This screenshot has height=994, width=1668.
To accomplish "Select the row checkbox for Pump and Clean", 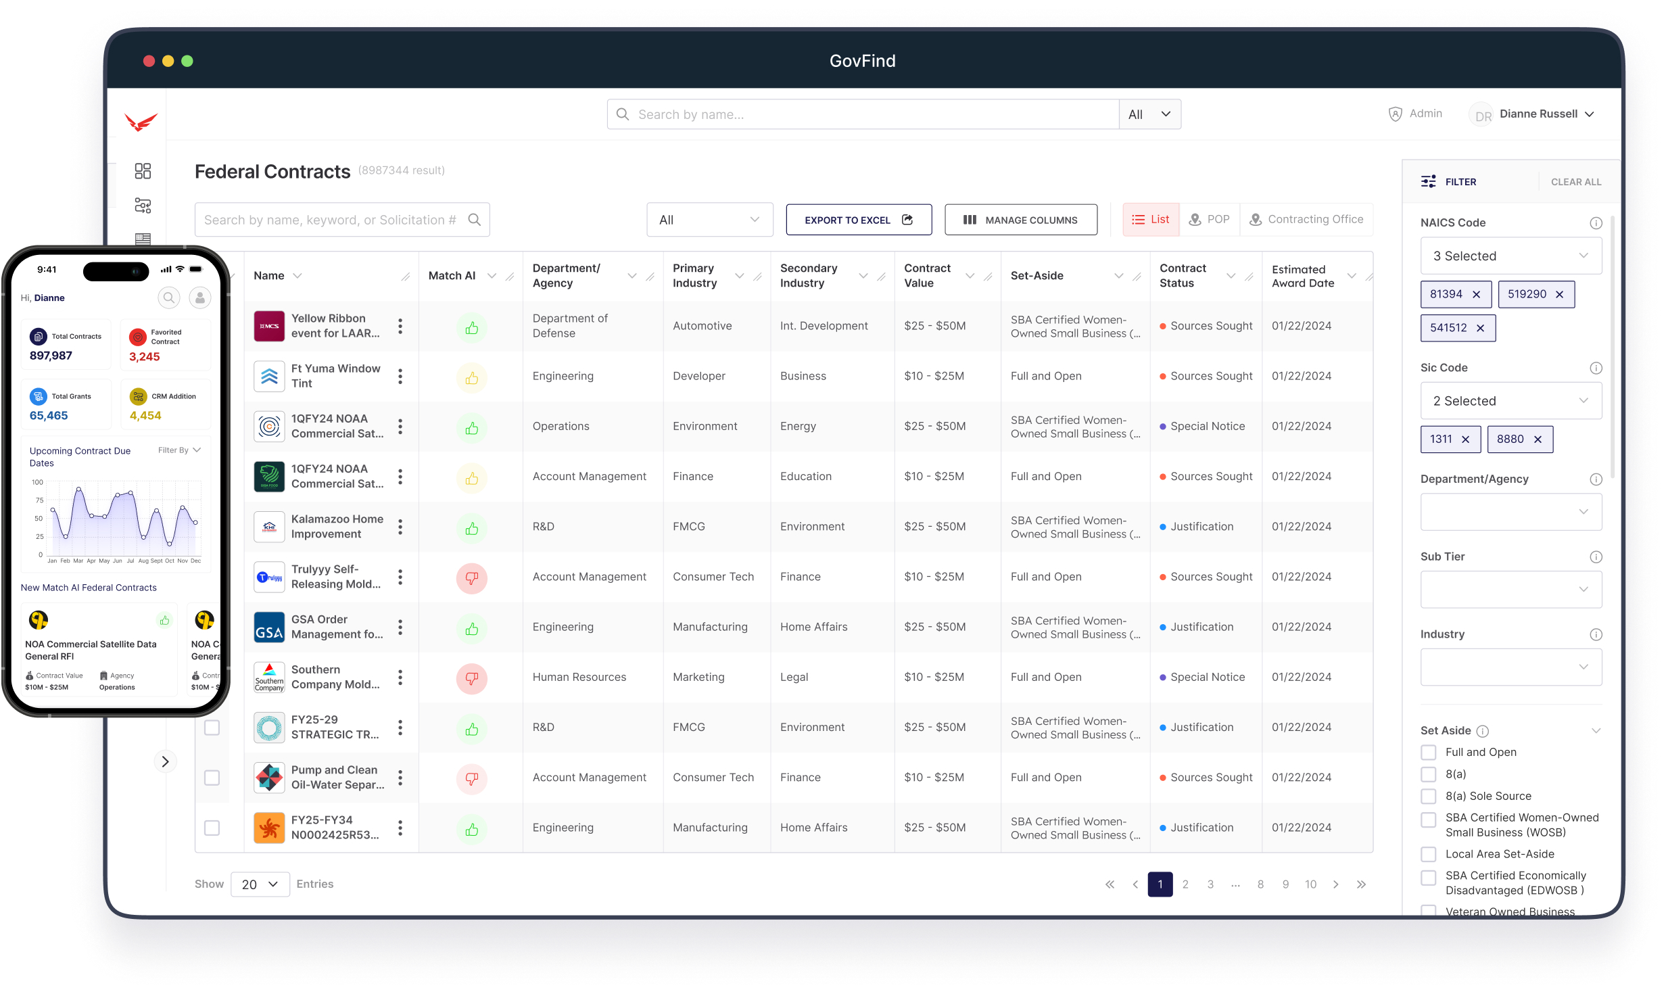I will [x=212, y=778].
